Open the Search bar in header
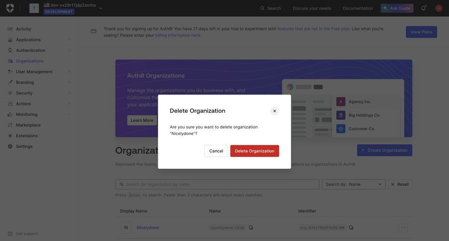 coord(270,8)
